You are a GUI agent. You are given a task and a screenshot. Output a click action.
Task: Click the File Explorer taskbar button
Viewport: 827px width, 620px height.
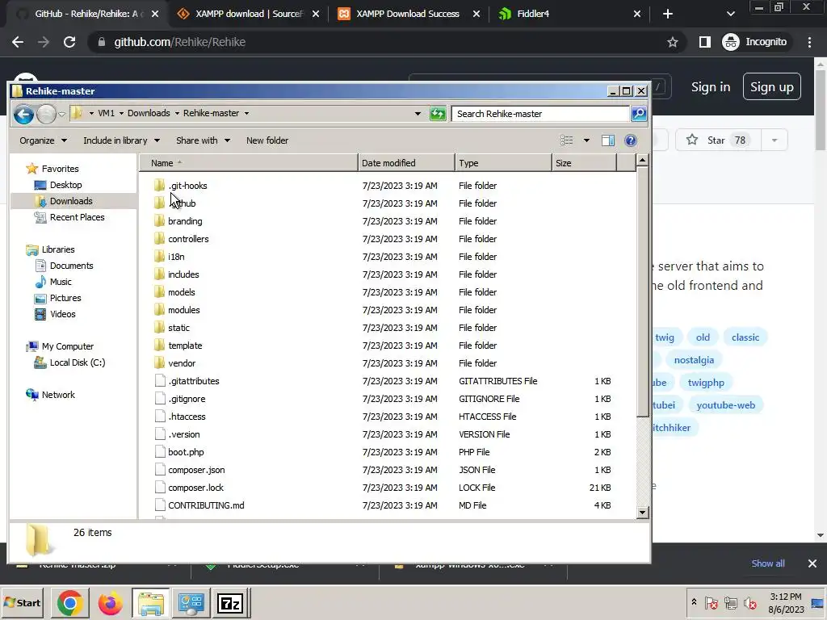point(151,603)
